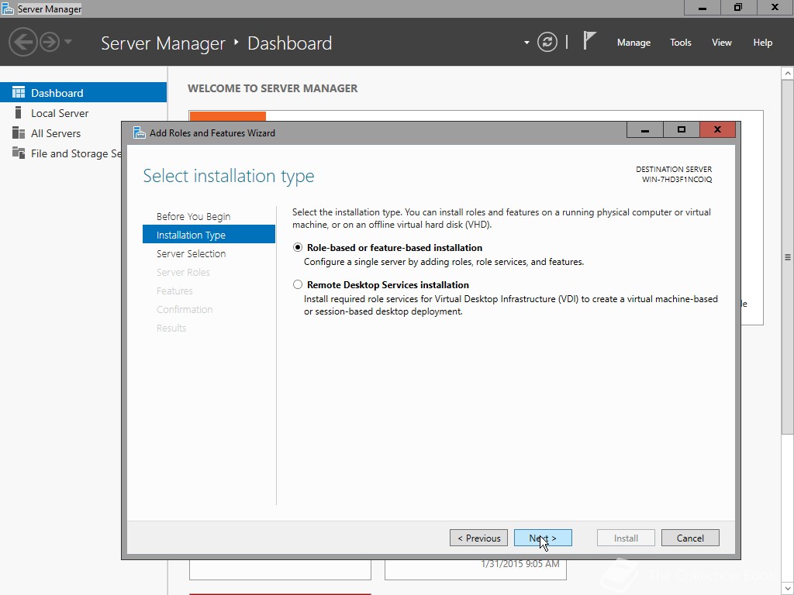The image size is (794, 595).
Task: Click the All Servers icon
Action: coord(19,132)
